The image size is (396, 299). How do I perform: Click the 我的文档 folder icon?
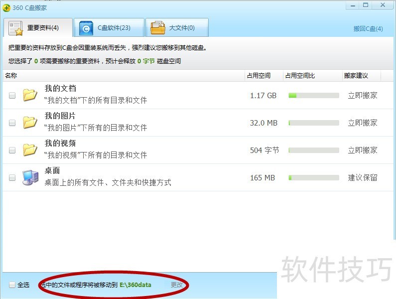tap(30, 95)
